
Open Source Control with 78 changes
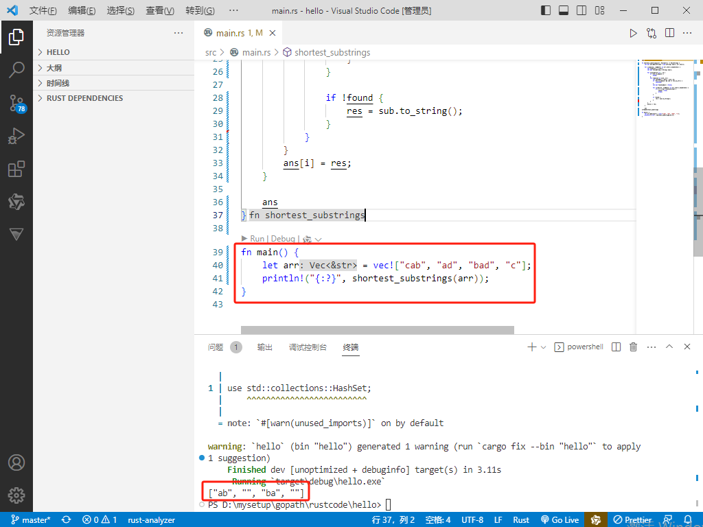tap(17, 104)
